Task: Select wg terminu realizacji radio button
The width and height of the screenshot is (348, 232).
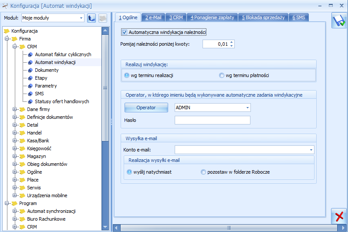Action: tap(127, 75)
